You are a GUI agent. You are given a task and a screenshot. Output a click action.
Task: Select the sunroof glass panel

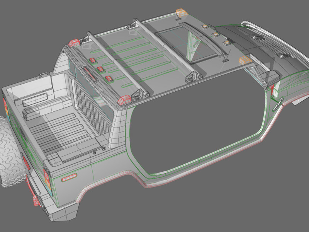[188, 44]
